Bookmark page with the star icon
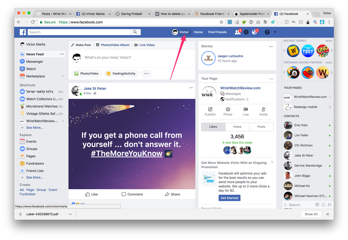 click(221, 22)
